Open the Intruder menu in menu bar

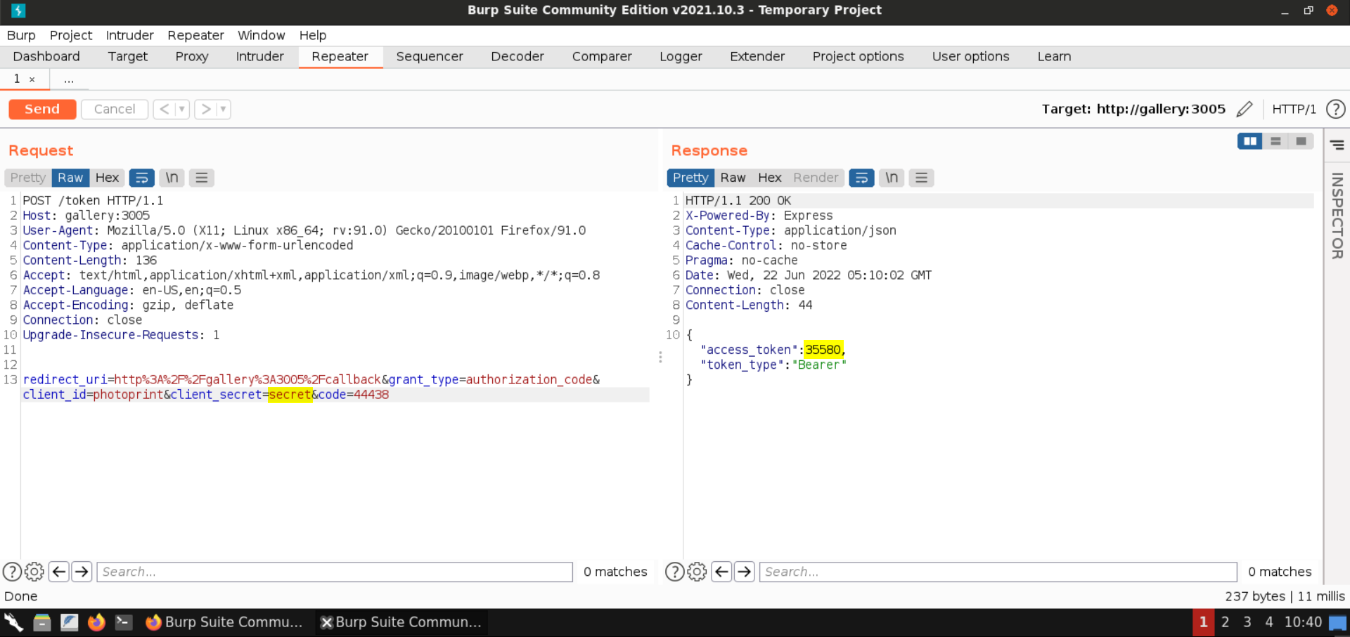[x=129, y=35]
